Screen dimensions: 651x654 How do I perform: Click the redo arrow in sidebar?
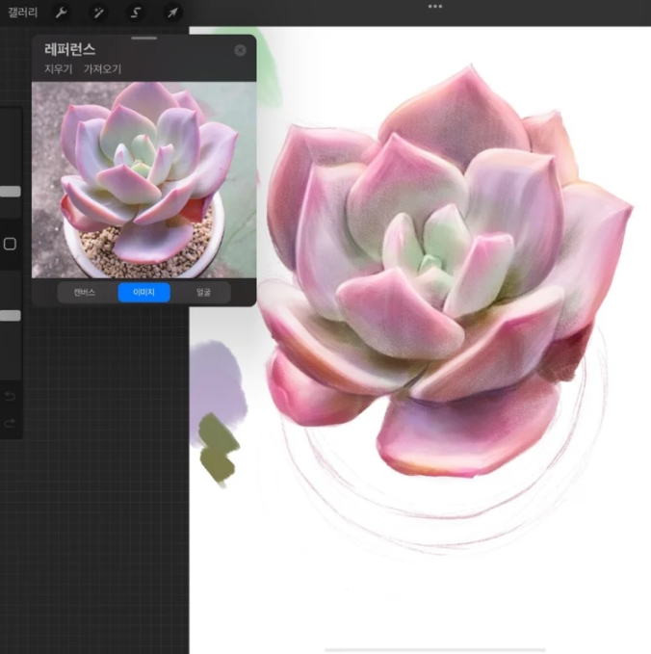(10, 424)
